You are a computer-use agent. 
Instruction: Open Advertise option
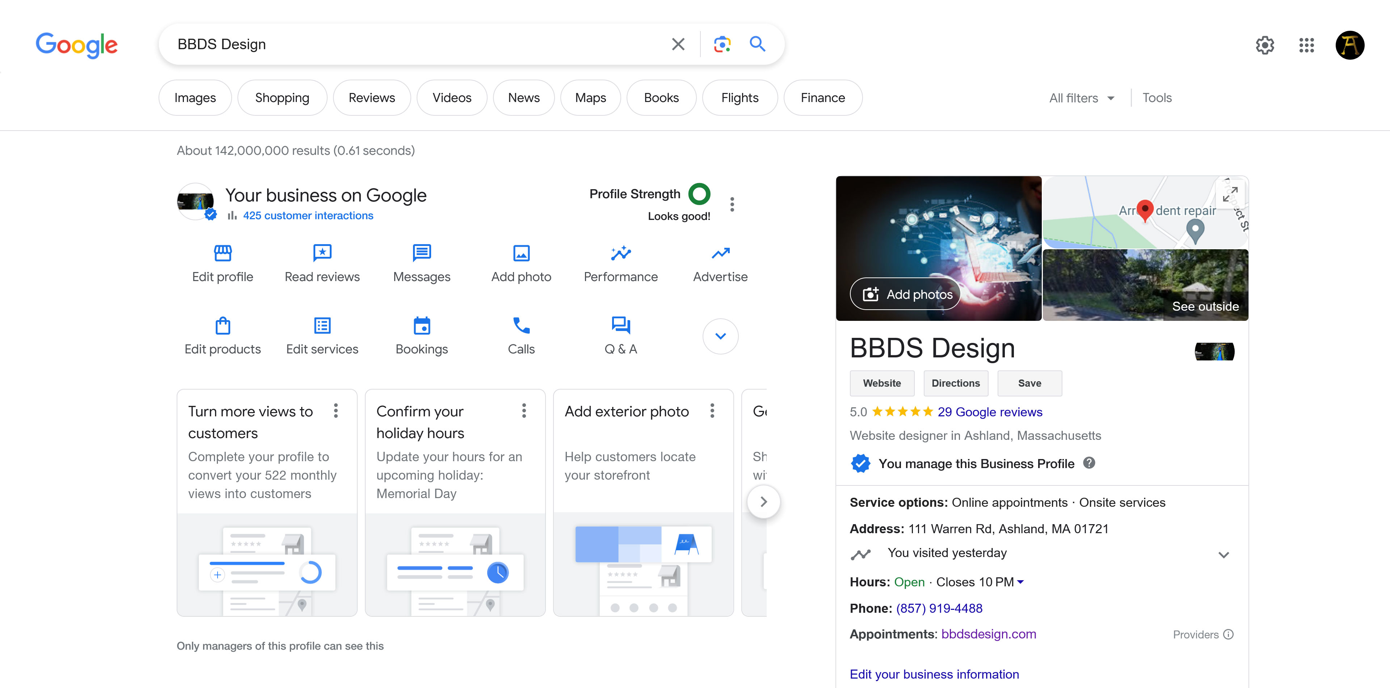720,264
